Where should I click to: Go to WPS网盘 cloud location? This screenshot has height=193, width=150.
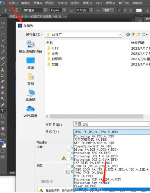point(30,111)
